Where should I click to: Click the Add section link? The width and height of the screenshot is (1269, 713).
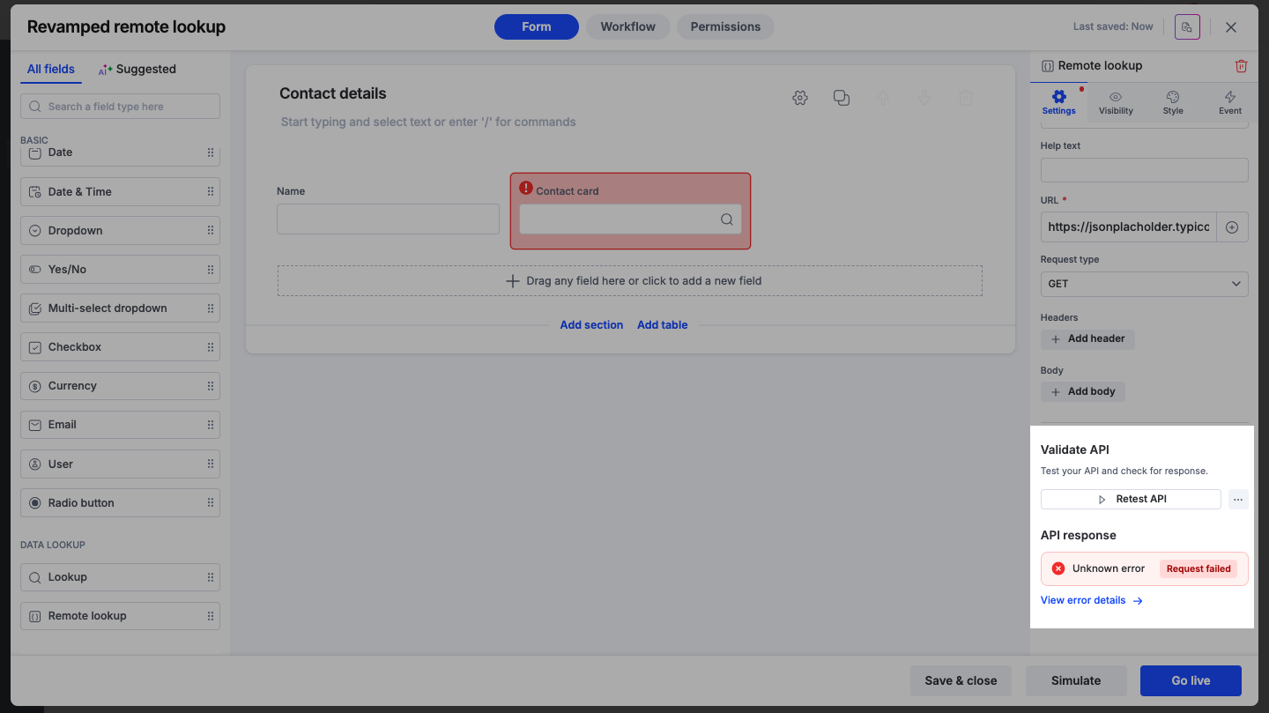pos(591,325)
